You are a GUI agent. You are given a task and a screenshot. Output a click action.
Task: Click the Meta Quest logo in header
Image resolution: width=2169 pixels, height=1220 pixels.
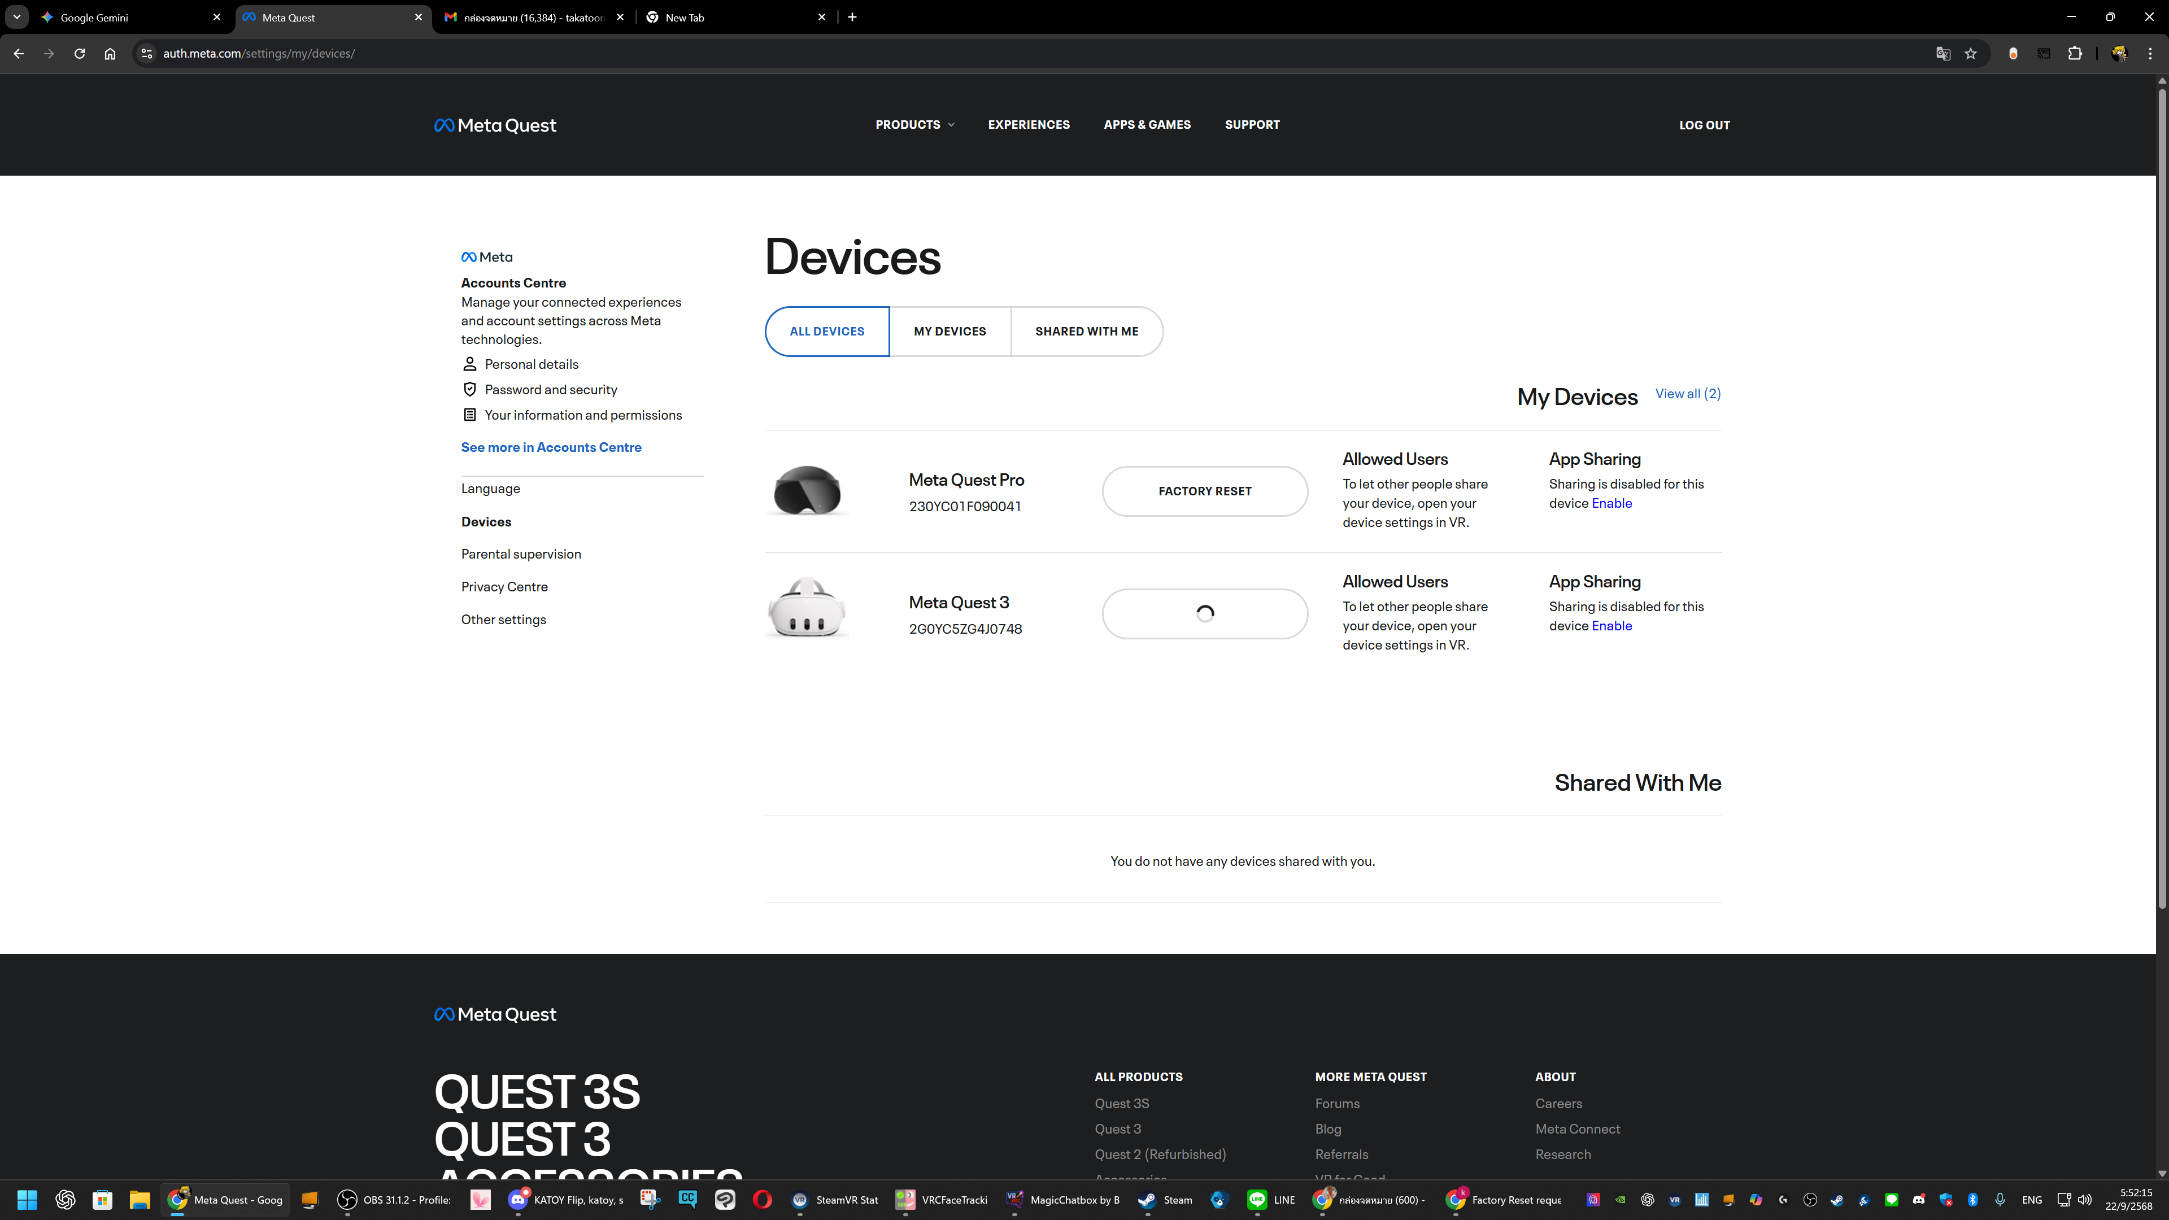(x=495, y=125)
